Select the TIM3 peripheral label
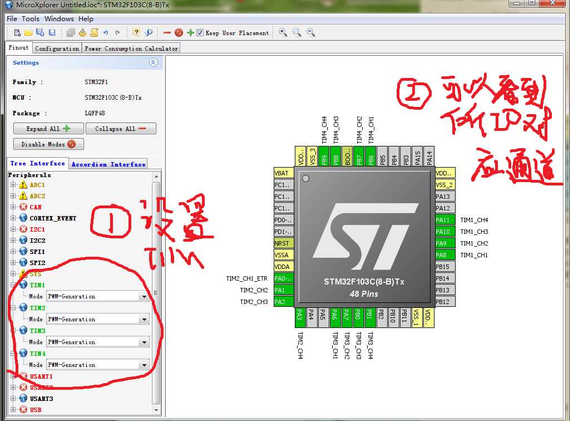 38,331
